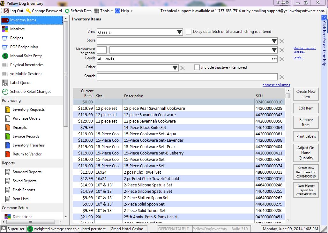The image size is (328, 233).
Task: Expand the Other filter dropdown
Action: click(x=175, y=68)
